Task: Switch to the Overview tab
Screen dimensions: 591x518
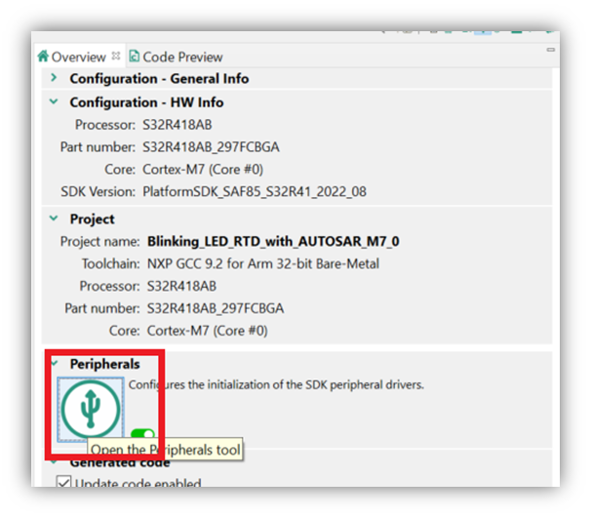Action: click(78, 57)
